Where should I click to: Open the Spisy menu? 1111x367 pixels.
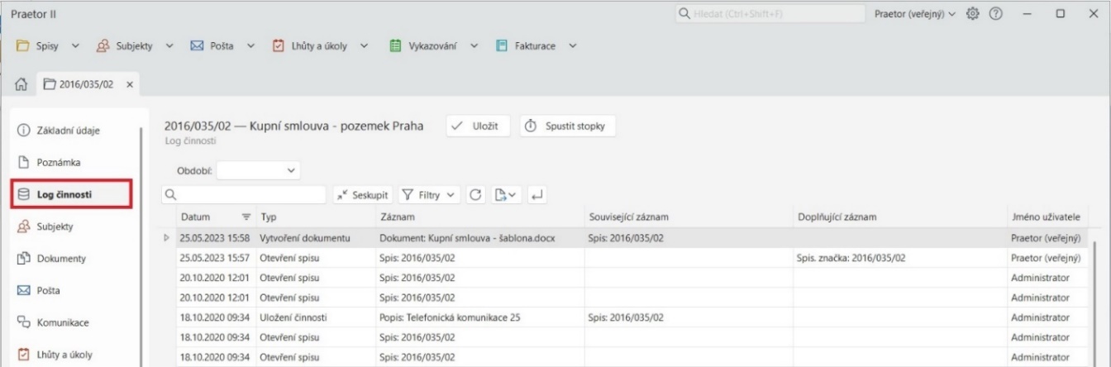pos(46,45)
